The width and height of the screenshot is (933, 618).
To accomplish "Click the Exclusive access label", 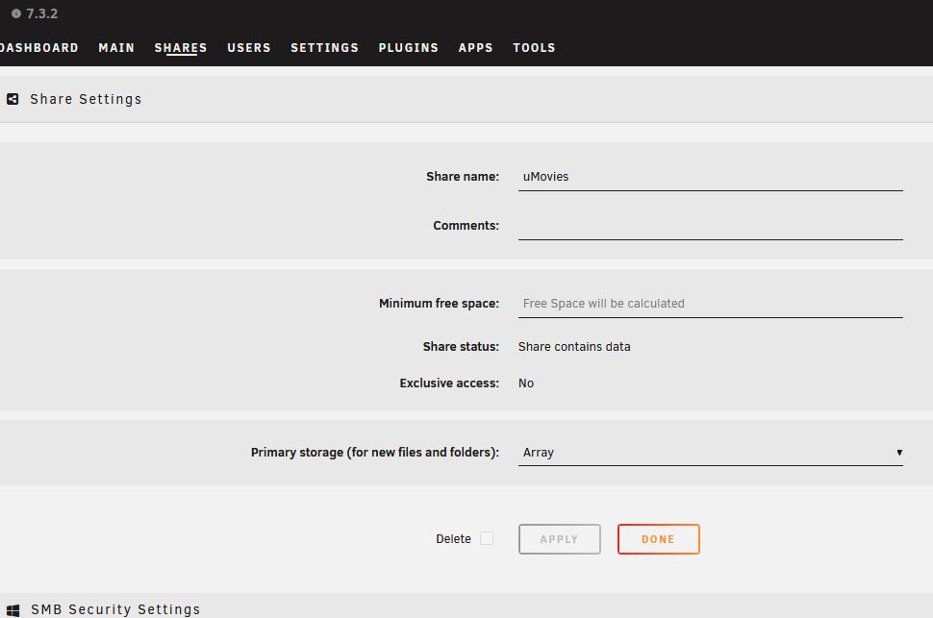I will [x=449, y=383].
